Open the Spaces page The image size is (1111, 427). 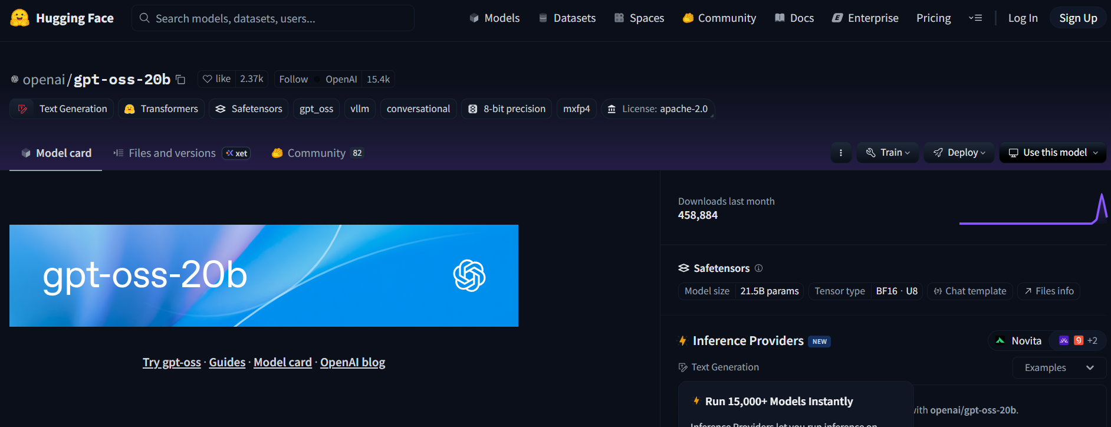639,18
